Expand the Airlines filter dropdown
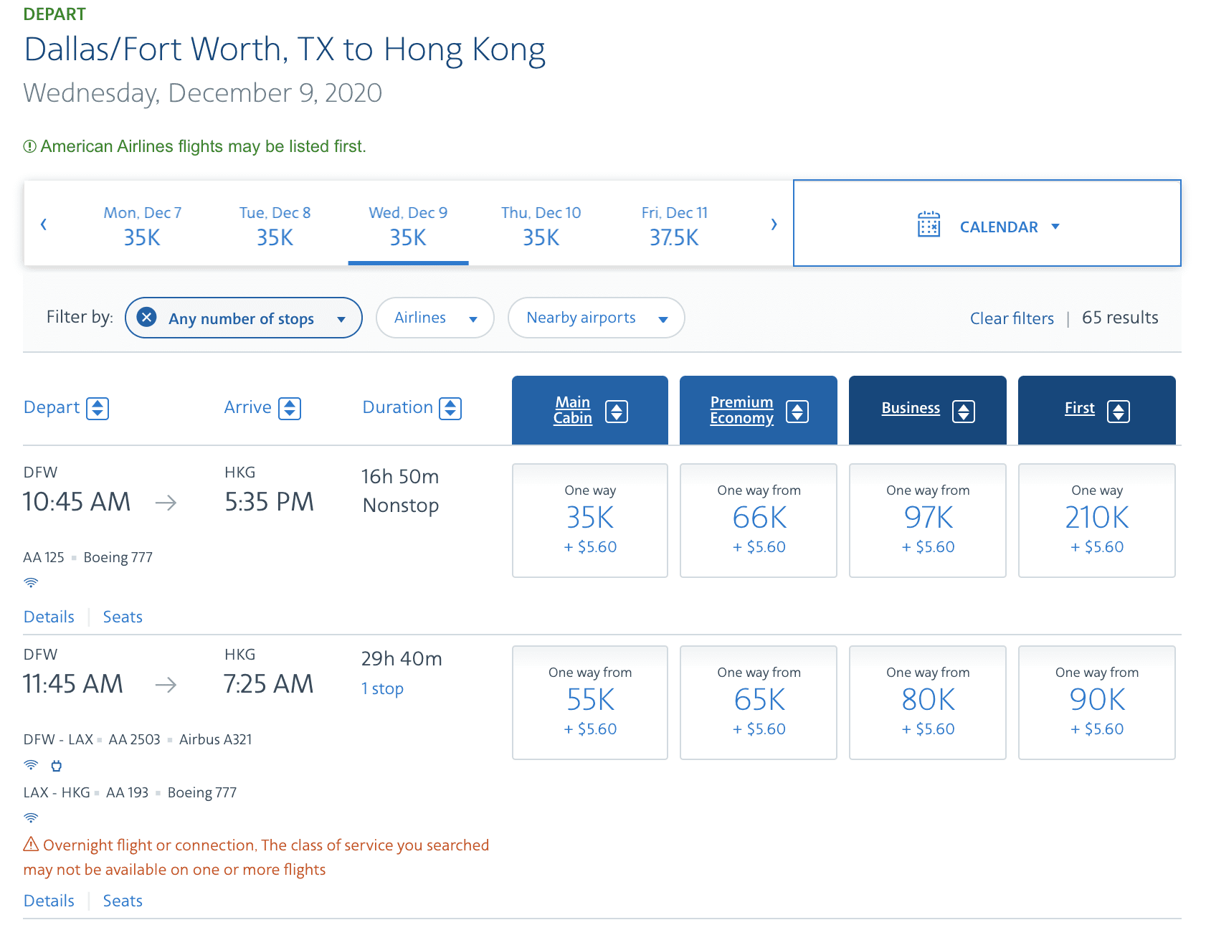The width and height of the screenshot is (1206, 925). 435,318
